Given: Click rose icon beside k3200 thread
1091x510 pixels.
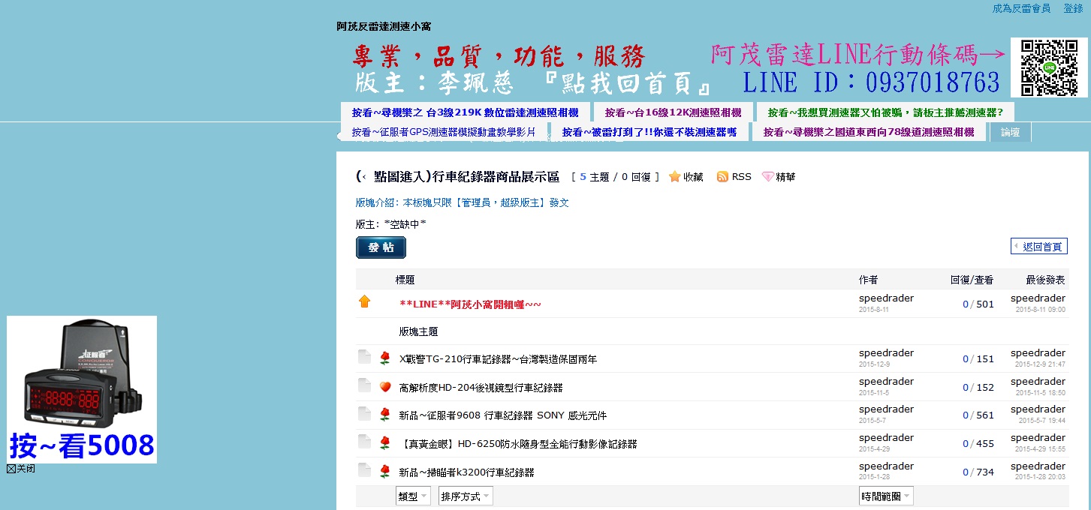Looking at the screenshot, I should 384,472.
